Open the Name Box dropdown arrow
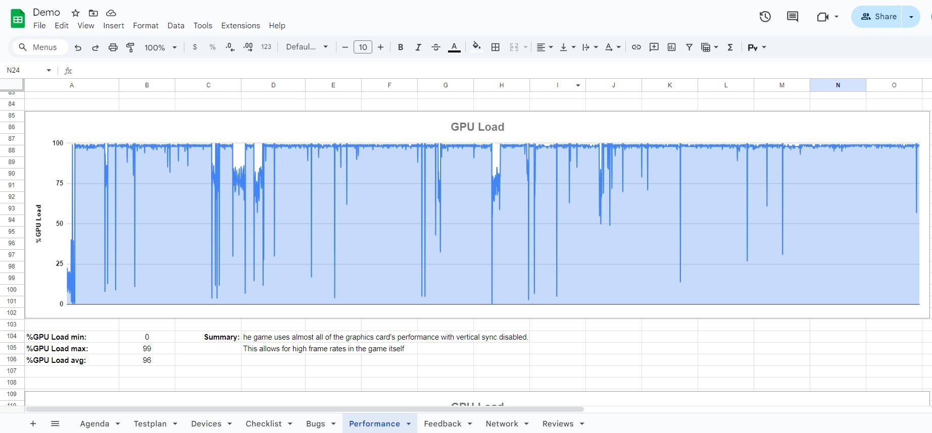Screen dimensions: 932x433 pyautogui.click(x=49, y=70)
